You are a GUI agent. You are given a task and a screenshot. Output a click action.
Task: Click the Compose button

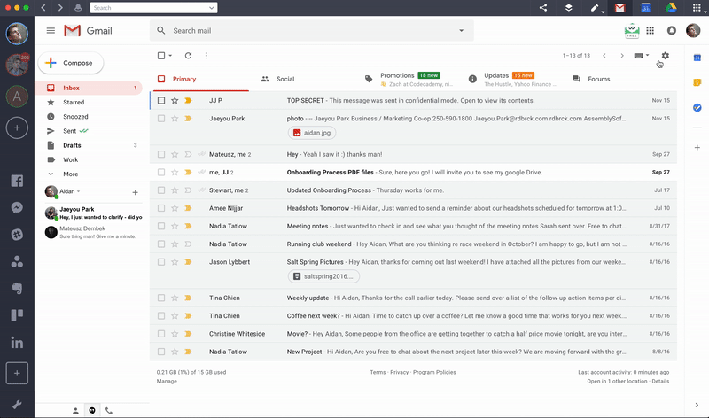tap(71, 63)
